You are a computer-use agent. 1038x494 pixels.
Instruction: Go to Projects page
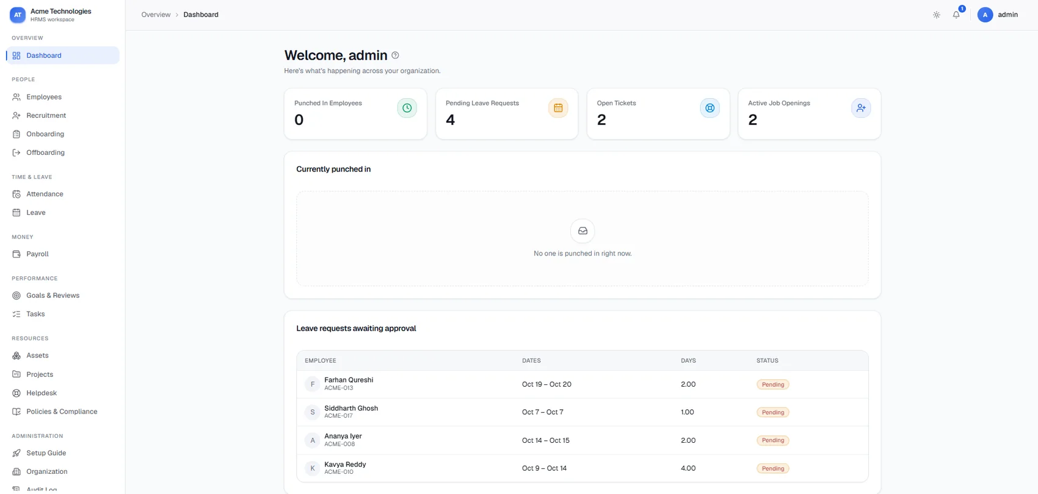pos(63,374)
